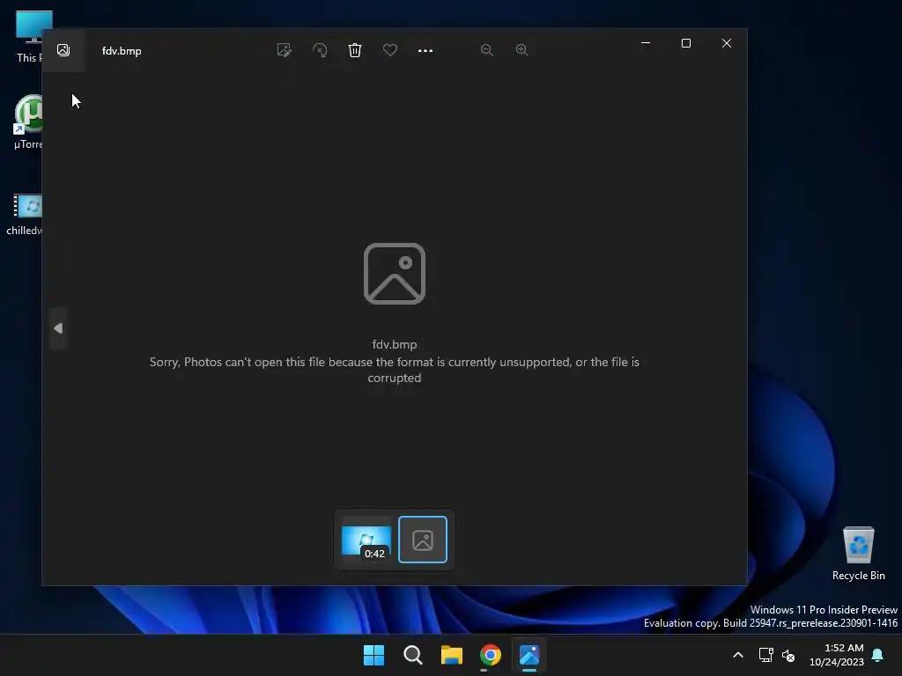902x676 pixels.
Task: Select the fdv.bmp placeholder thumbnail in filmstrip
Action: coord(423,540)
